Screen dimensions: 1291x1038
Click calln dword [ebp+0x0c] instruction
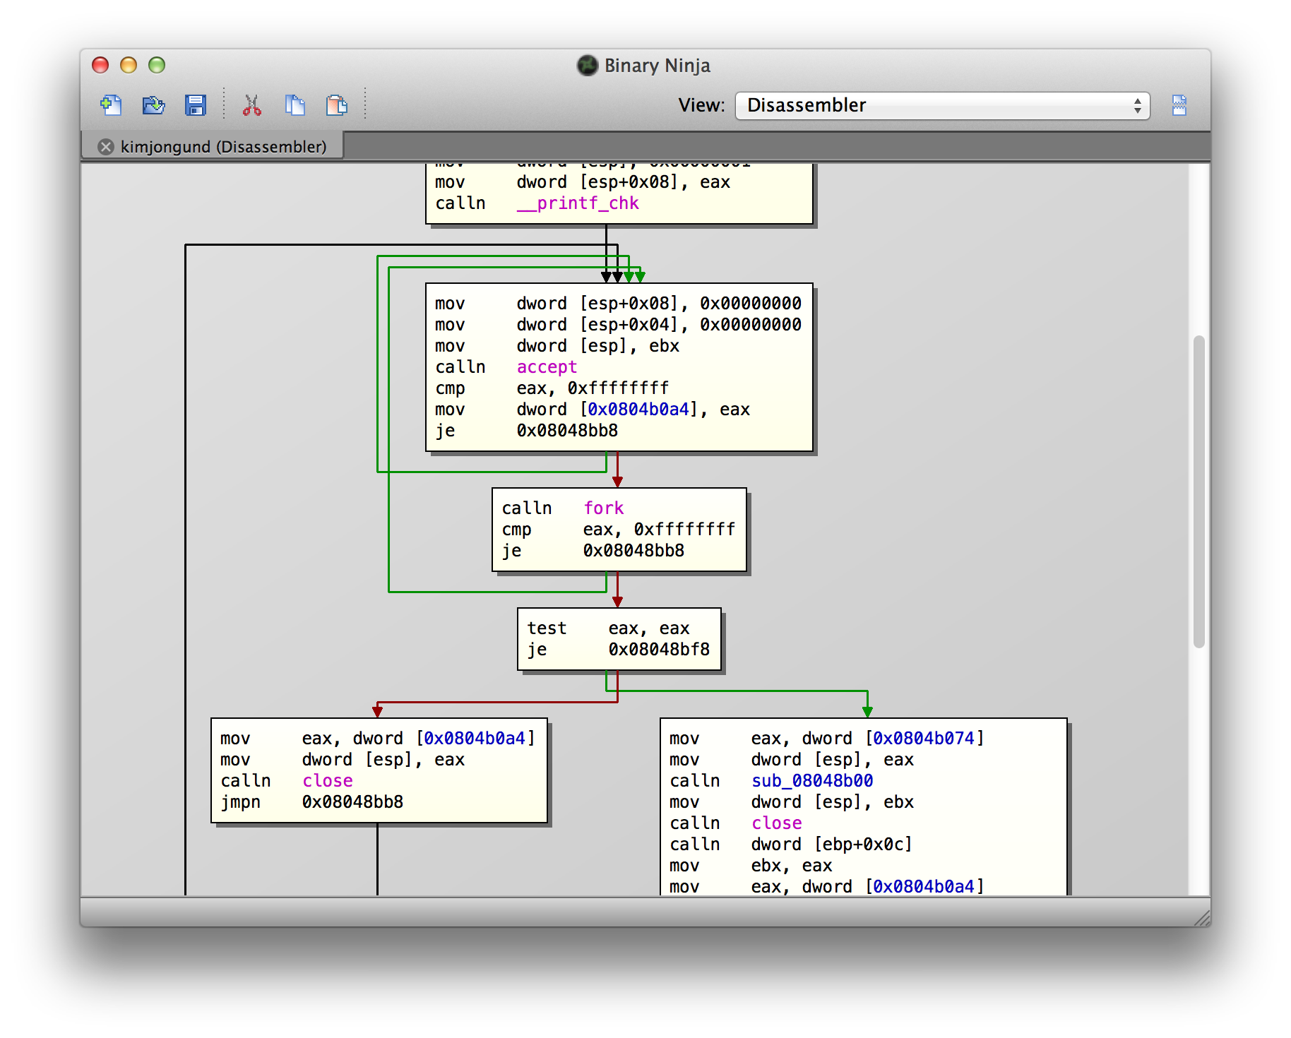[791, 845]
